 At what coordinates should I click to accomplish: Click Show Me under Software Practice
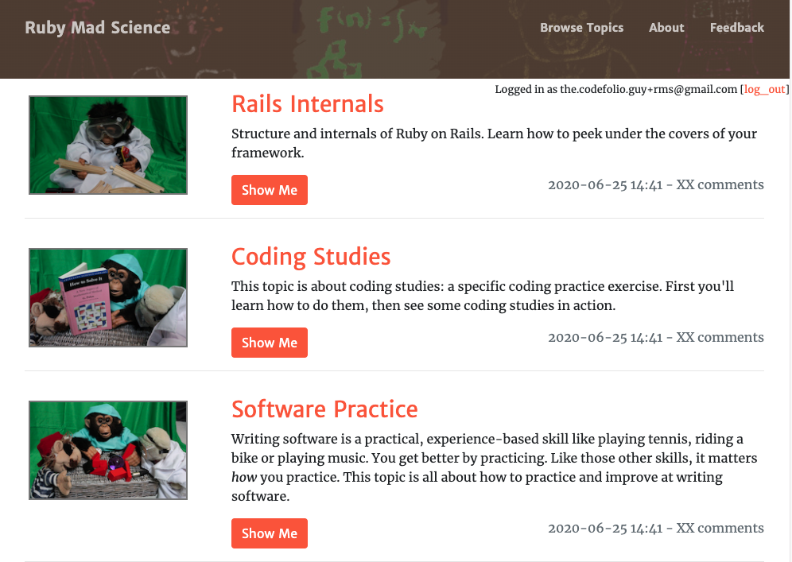coord(270,533)
